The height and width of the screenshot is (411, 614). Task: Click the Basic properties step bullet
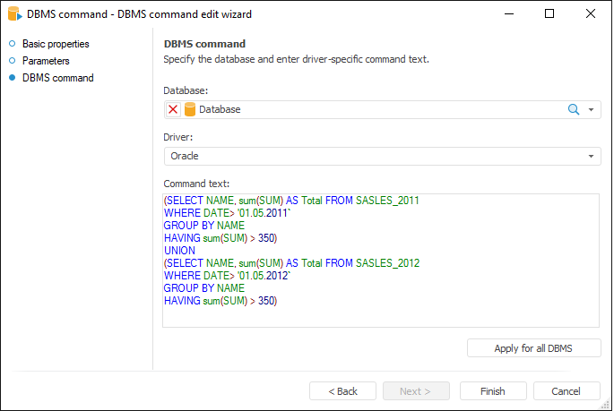[13, 44]
